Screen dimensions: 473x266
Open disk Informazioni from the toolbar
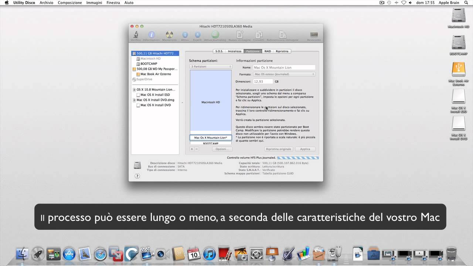click(x=152, y=35)
